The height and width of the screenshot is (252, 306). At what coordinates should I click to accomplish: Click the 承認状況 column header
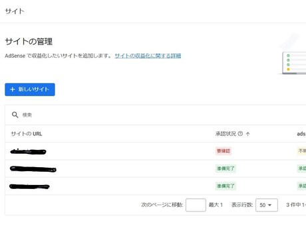coord(226,133)
